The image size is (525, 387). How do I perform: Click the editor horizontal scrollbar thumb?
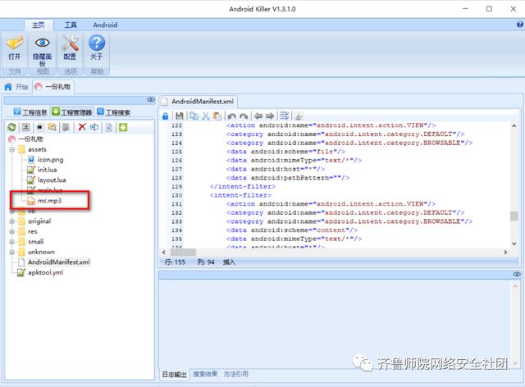coord(184,252)
